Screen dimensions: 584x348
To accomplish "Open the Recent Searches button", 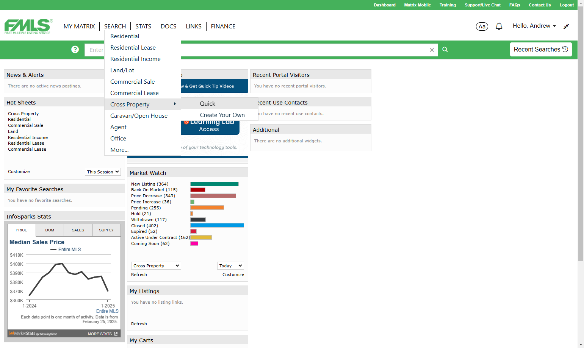I will (x=541, y=50).
